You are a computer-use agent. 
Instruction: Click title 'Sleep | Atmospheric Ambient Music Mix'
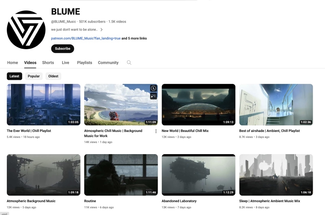coord(270,201)
